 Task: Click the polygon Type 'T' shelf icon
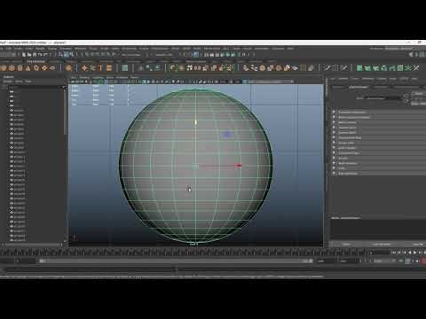tap(100, 68)
